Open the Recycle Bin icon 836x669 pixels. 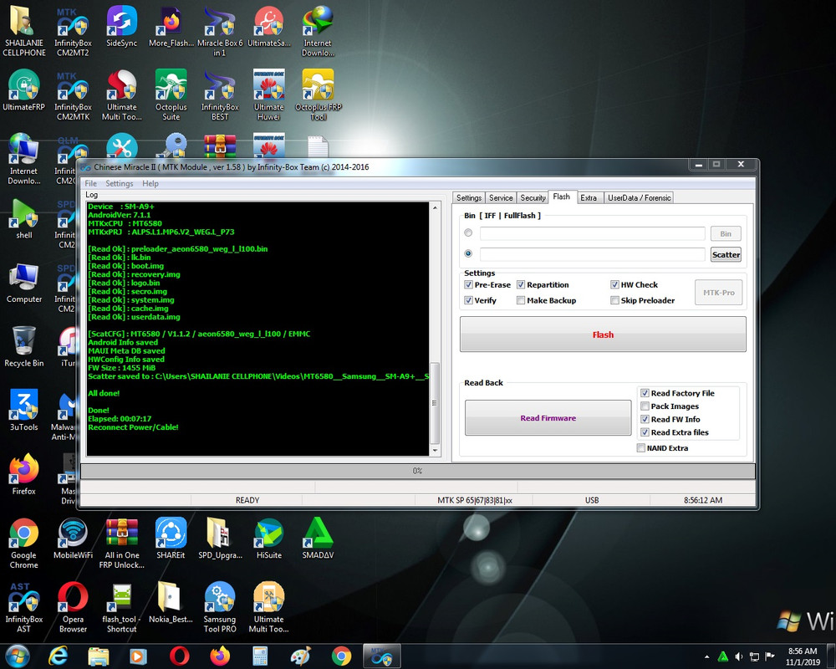tap(24, 347)
